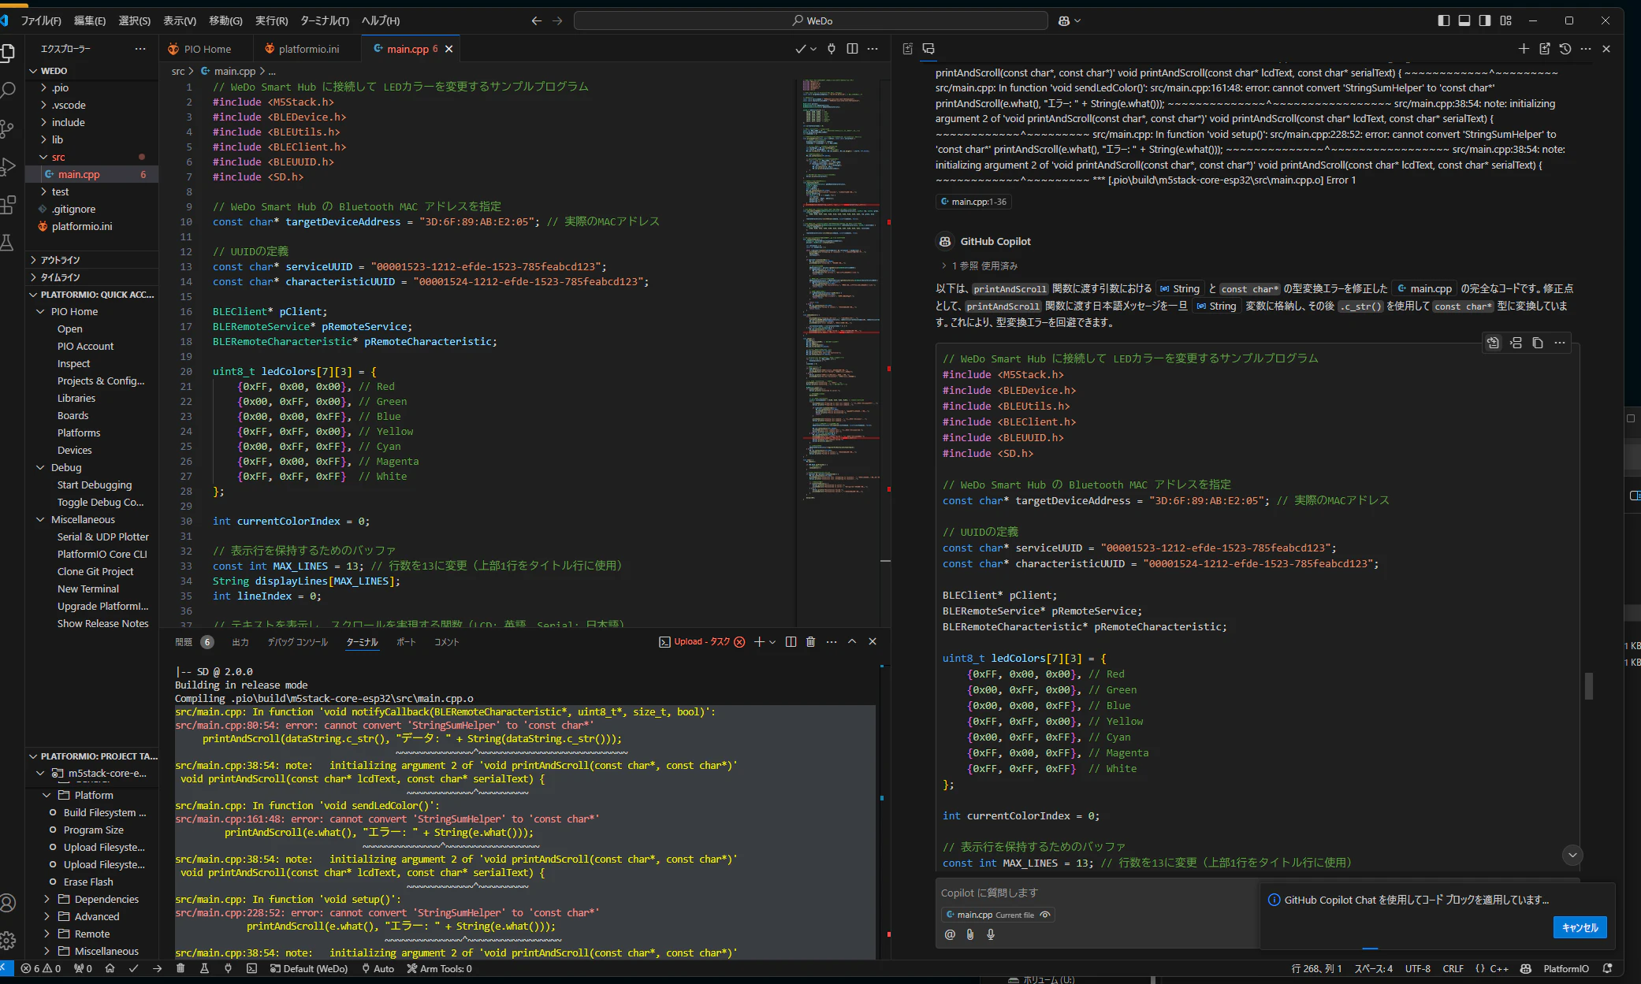Apply code block to editor in Copilot chat
This screenshot has width=1641, height=984.
tap(1493, 343)
